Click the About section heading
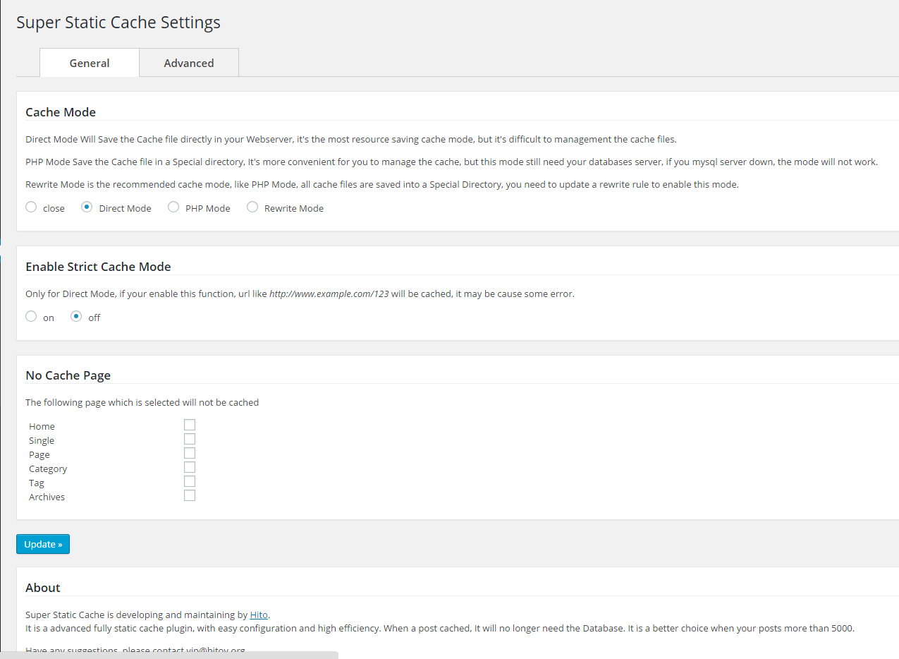The width and height of the screenshot is (899, 659). click(43, 588)
